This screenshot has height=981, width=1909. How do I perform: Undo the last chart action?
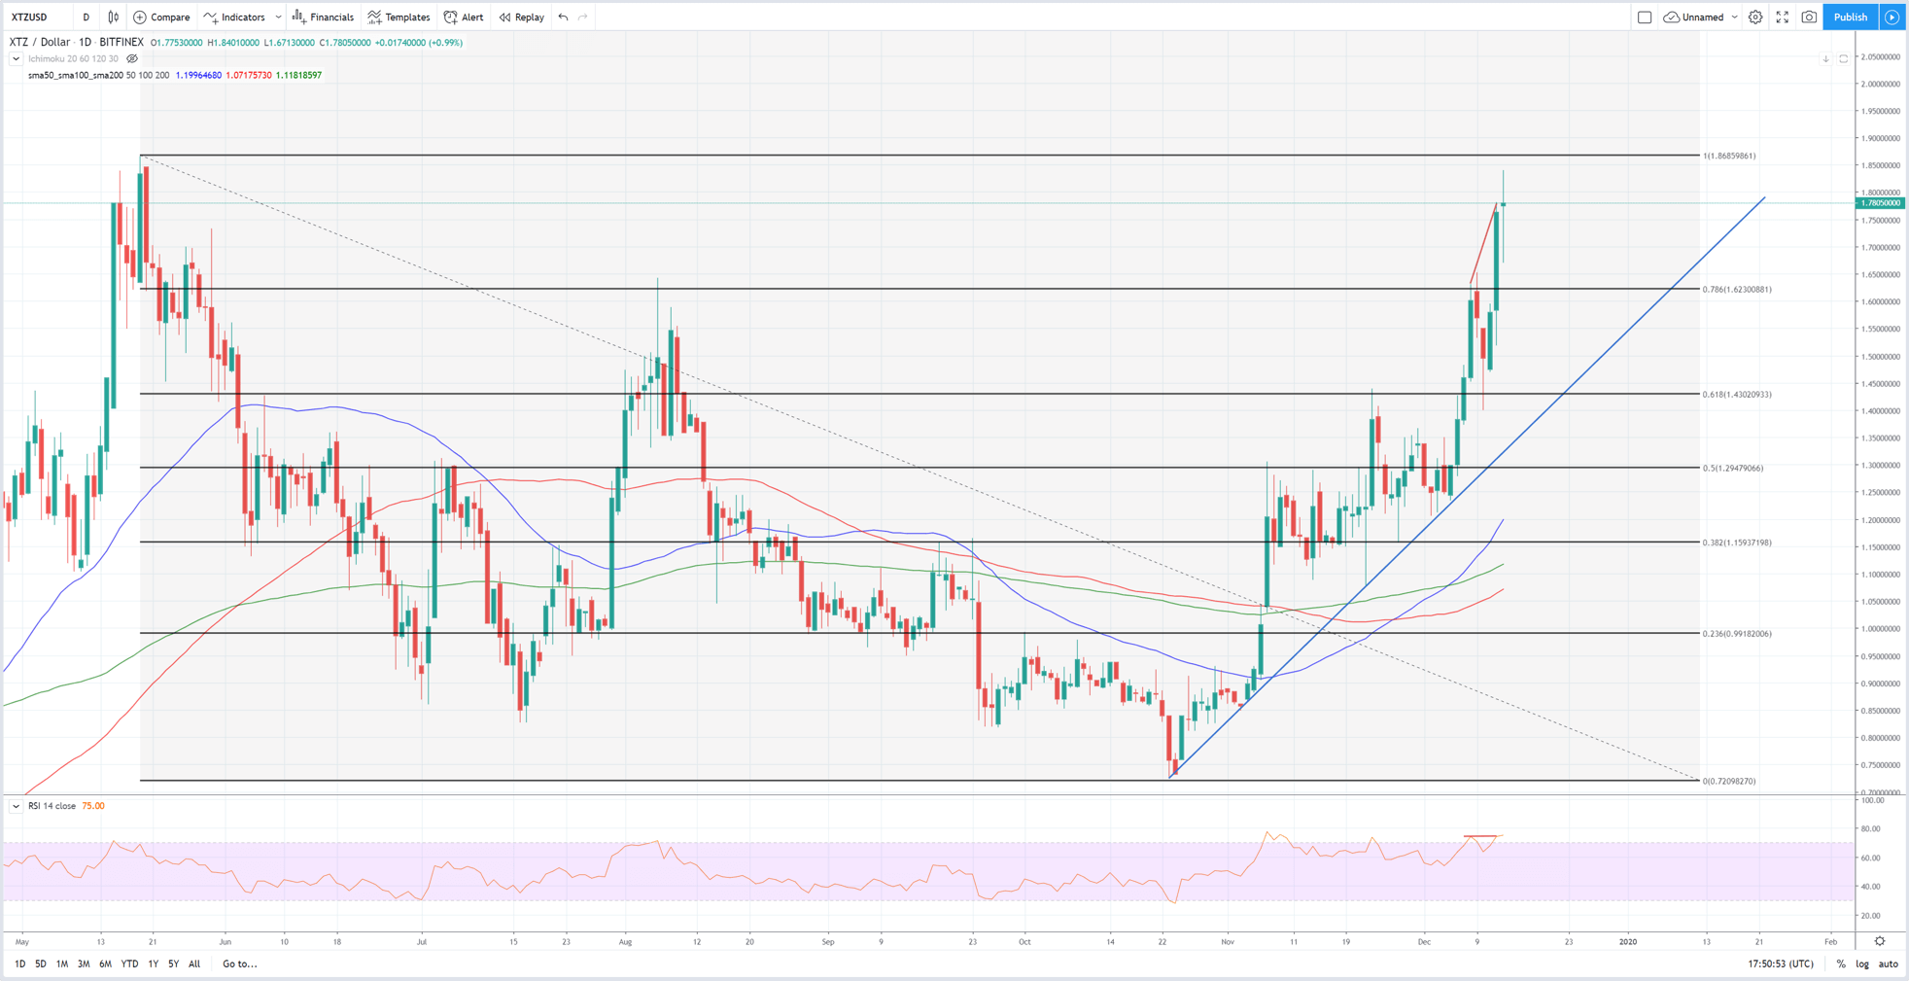pyautogui.click(x=563, y=17)
